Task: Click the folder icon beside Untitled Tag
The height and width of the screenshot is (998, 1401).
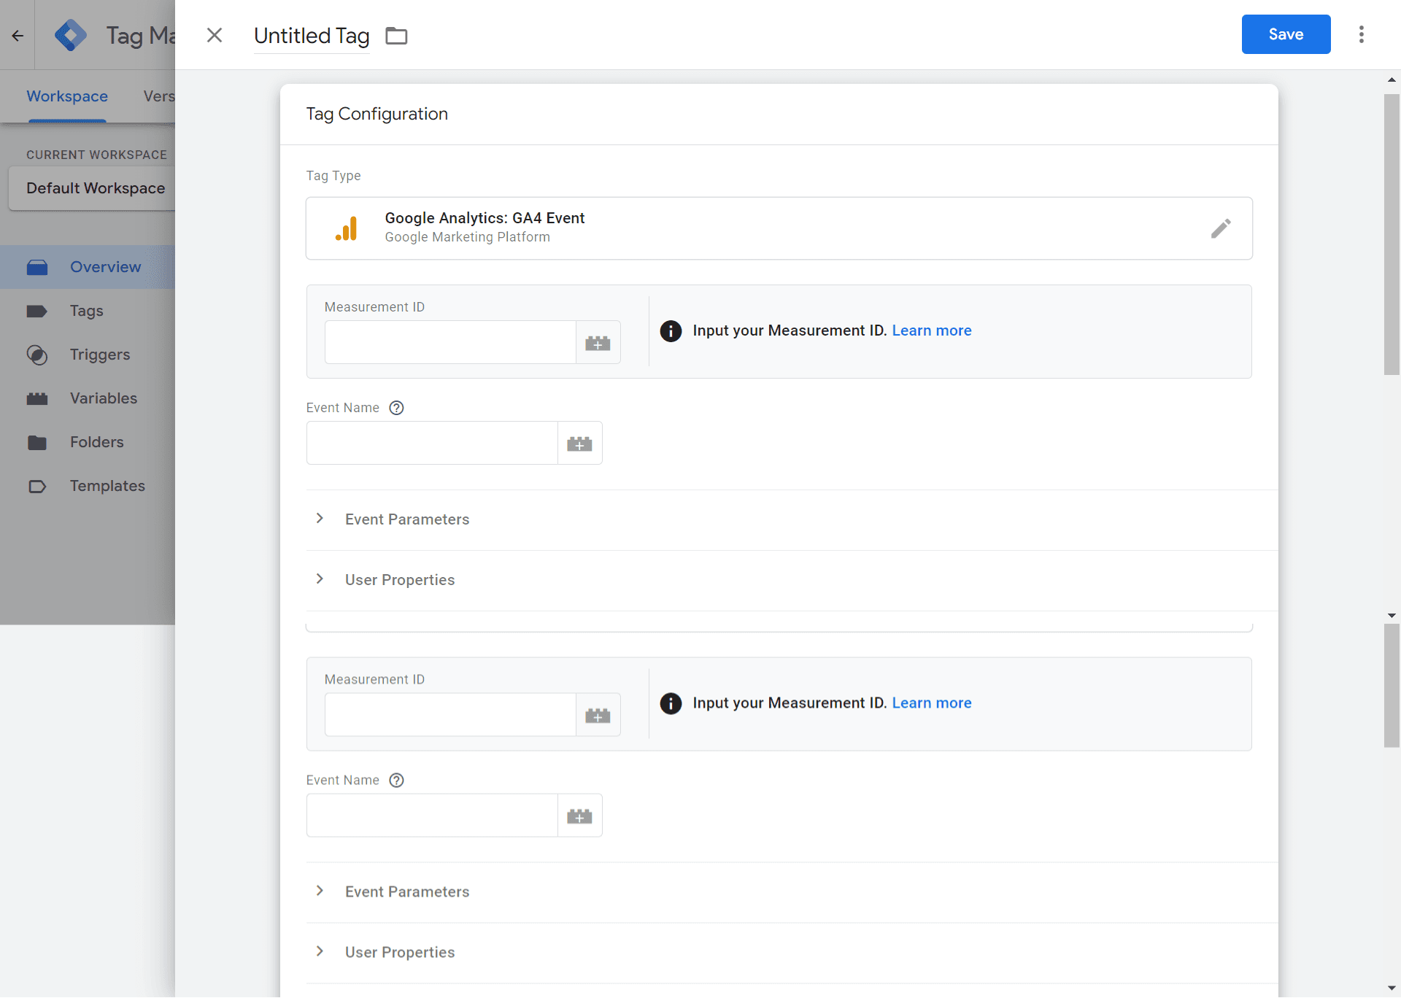Action: tap(396, 35)
